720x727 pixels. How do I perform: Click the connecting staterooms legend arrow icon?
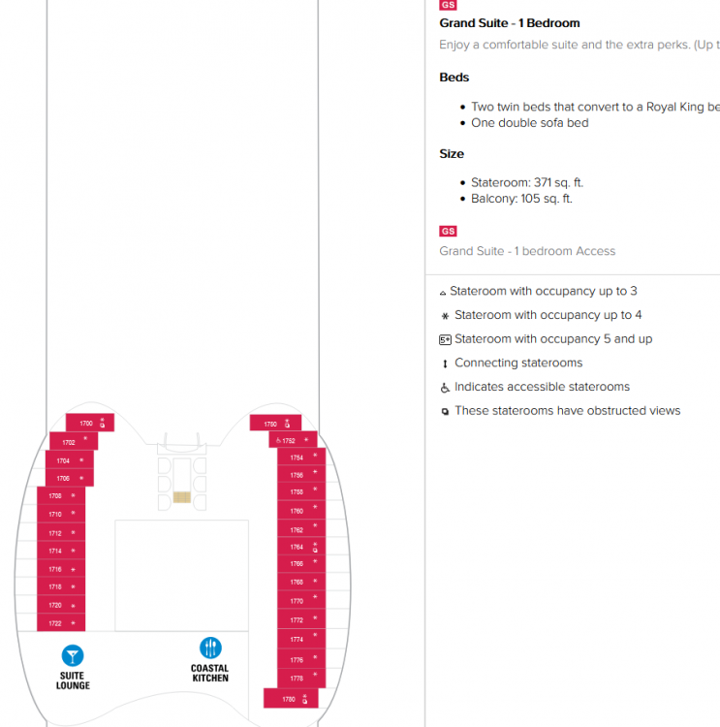445,363
